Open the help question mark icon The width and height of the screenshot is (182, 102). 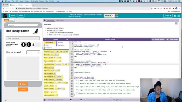click(x=175, y=16)
